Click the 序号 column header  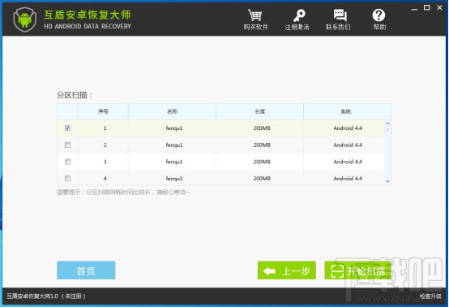click(x=103, y=111)
